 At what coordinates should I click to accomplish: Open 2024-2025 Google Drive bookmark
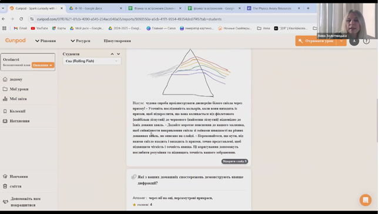coord(125,28)
